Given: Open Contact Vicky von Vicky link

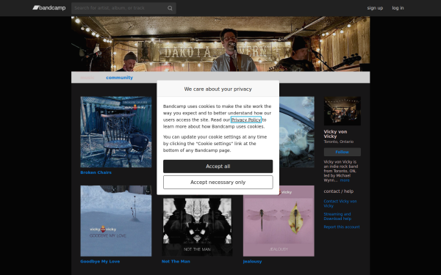Looking at the screenshot, I should click(x=340, y=203).
